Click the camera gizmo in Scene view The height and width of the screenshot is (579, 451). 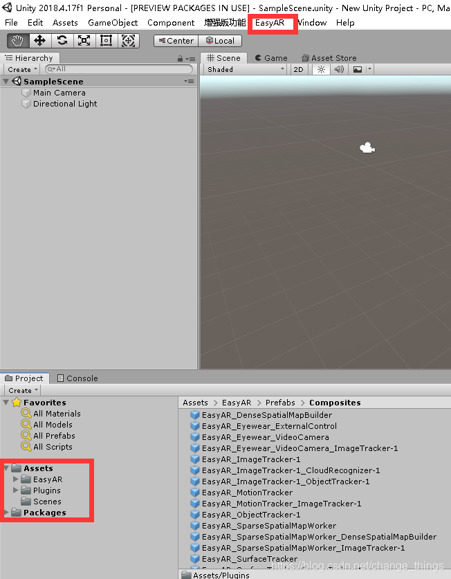tap(367, 148)
